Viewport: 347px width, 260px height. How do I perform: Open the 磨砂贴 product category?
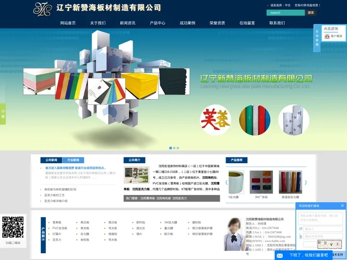(197, 222)
